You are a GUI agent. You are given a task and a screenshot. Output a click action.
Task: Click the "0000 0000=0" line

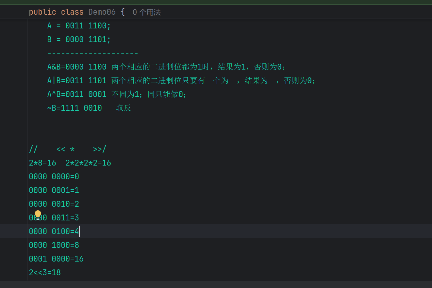click(x=54, y=176)
